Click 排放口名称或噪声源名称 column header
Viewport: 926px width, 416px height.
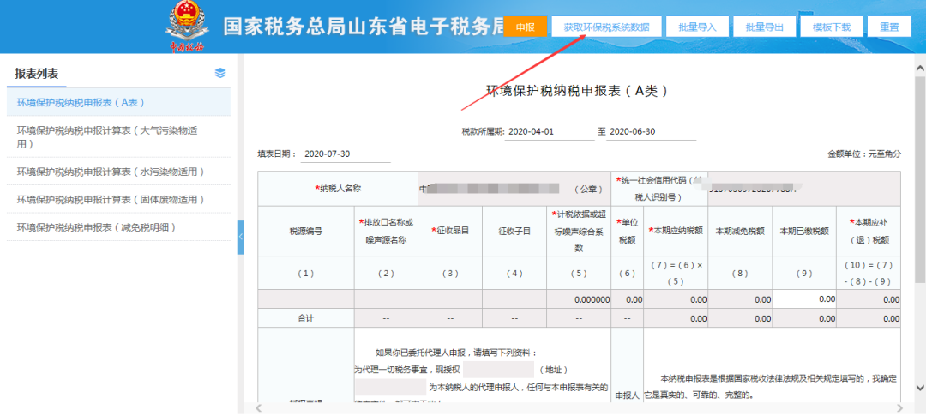tap(386, 231)
